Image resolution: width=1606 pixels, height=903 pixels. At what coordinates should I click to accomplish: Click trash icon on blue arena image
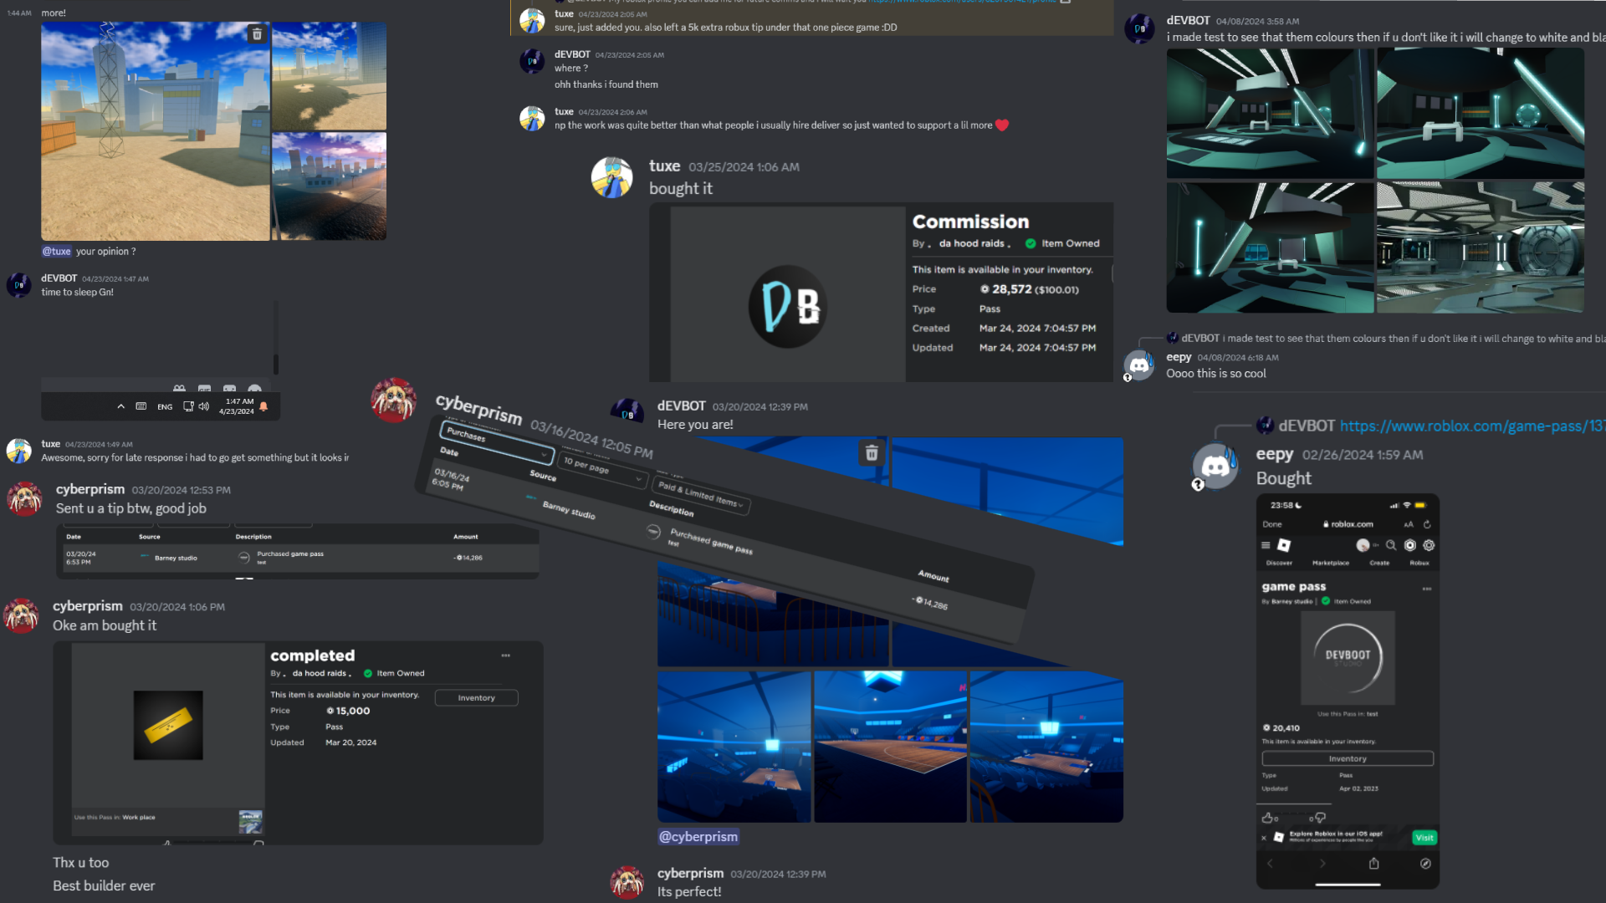[x=872, y=453]
